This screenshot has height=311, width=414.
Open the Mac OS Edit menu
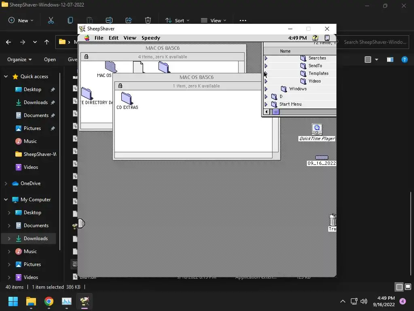[x=114, y=38]
